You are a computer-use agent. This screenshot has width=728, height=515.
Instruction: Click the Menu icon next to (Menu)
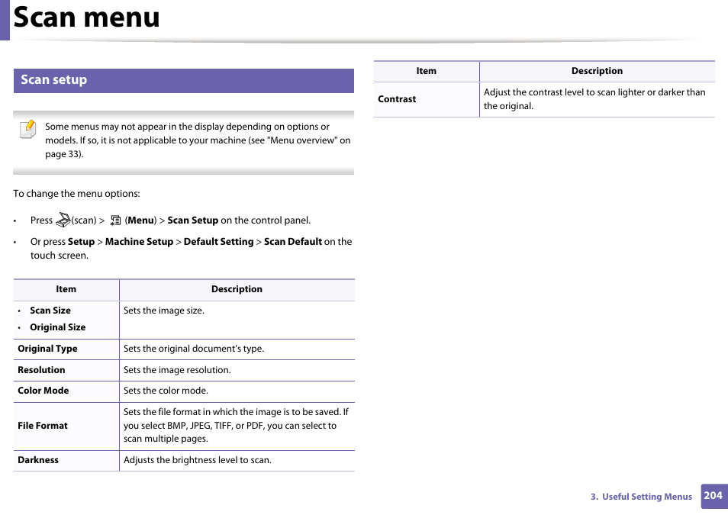pos(115,219)
